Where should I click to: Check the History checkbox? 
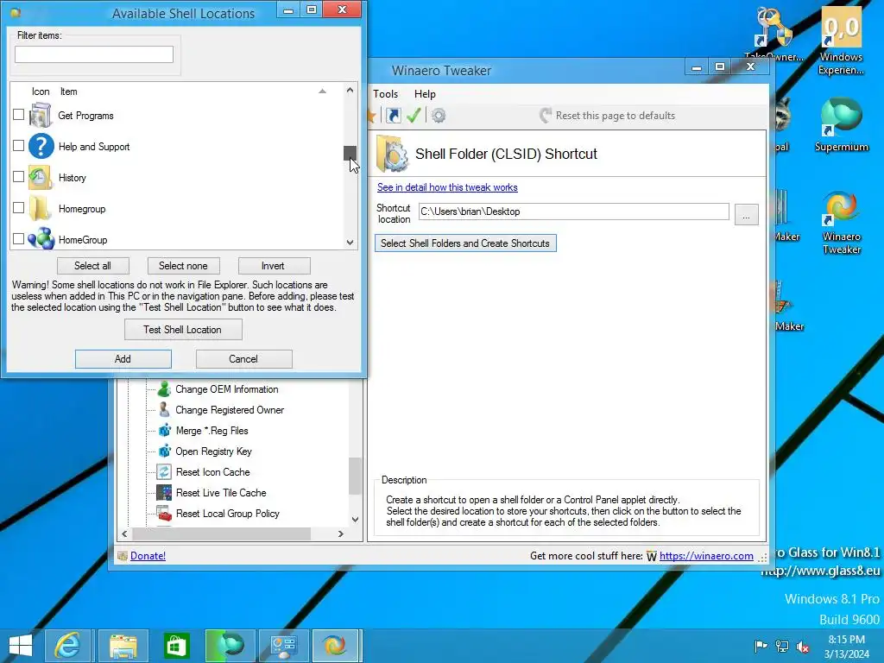pyautogui.click(x=19, y=176)
